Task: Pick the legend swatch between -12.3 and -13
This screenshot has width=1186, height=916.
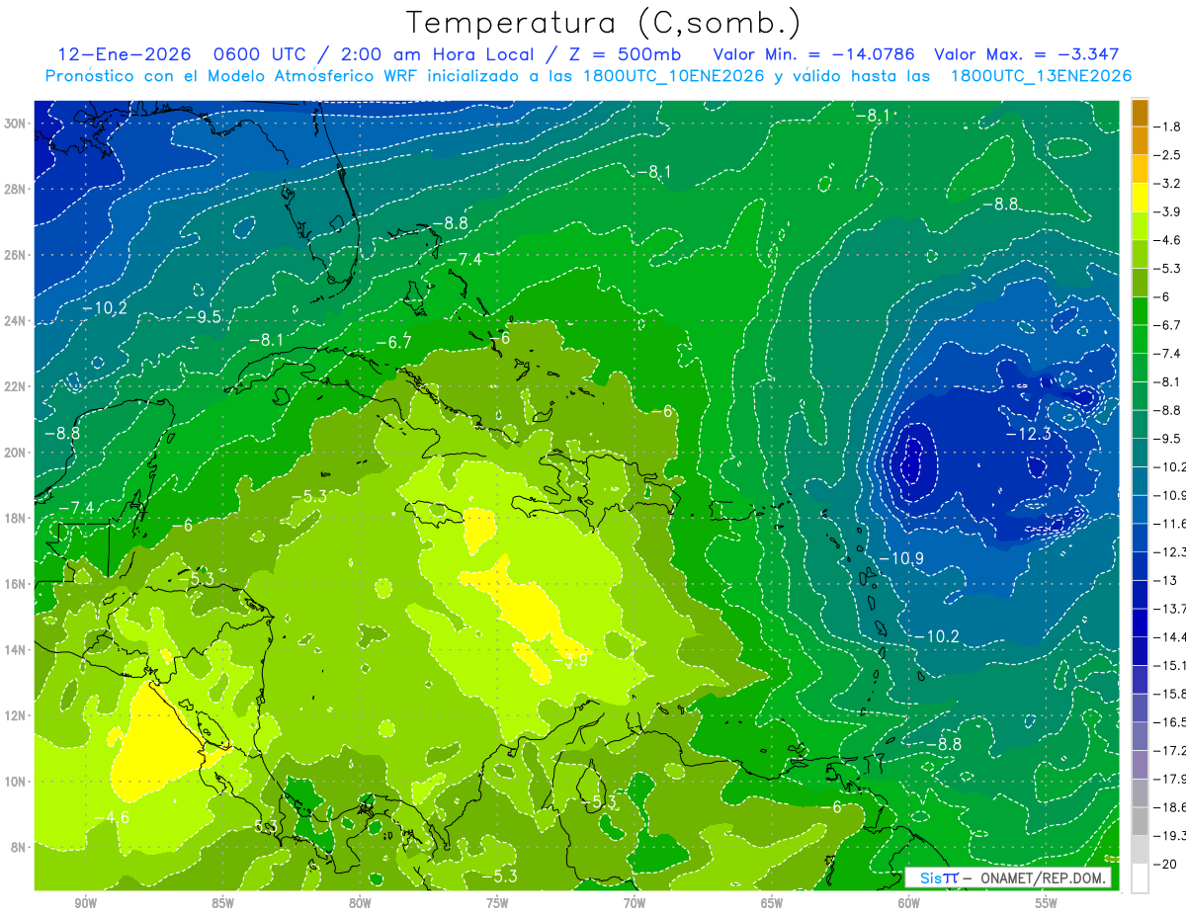Action: (x=1140, y=566)
